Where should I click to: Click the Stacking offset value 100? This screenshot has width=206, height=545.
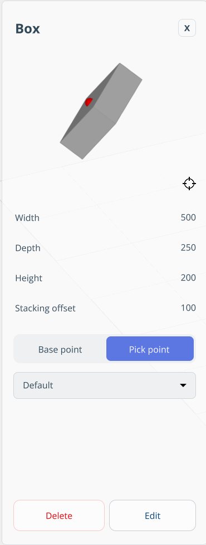click(188, 307)
